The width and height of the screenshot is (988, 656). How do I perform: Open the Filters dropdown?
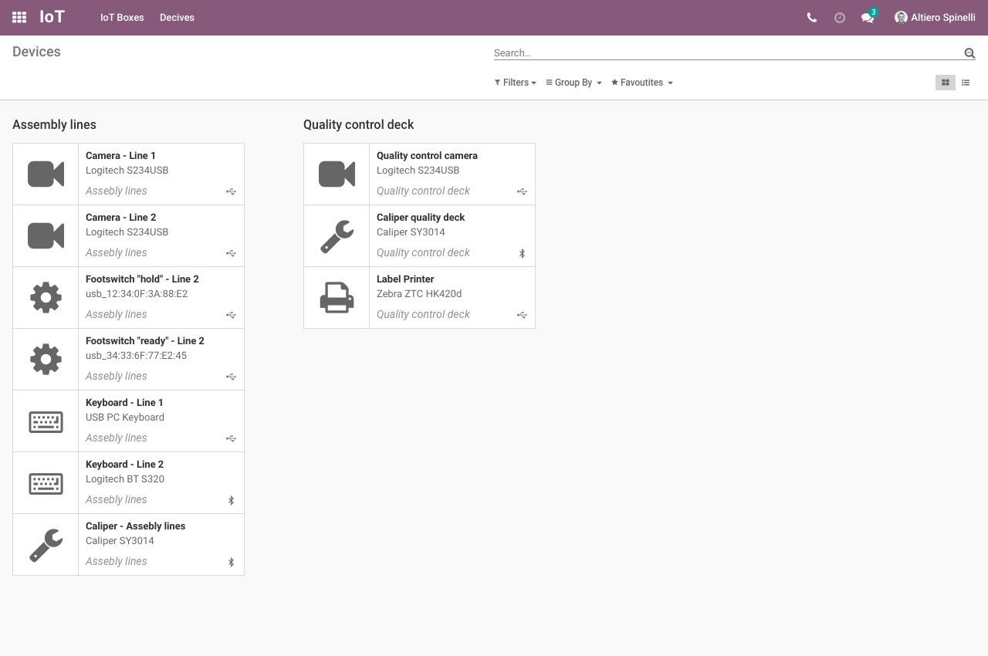tap(514, 83)
